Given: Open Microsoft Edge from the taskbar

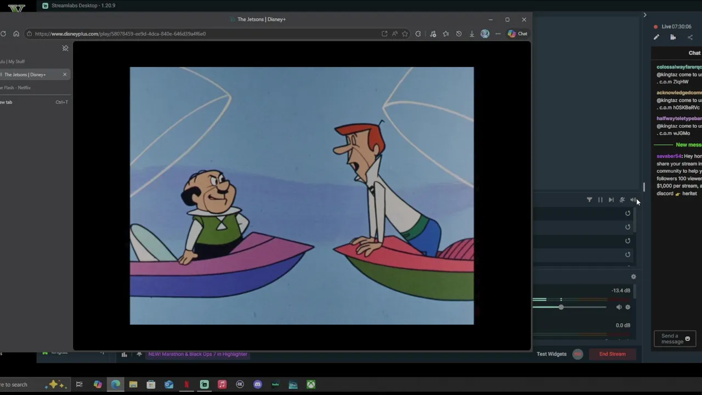Looking at the screenshot, I should point(115,385).
